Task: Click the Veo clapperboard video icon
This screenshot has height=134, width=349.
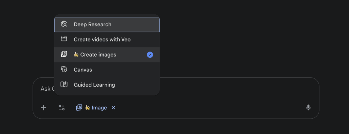Action: (x=64, y=39)
